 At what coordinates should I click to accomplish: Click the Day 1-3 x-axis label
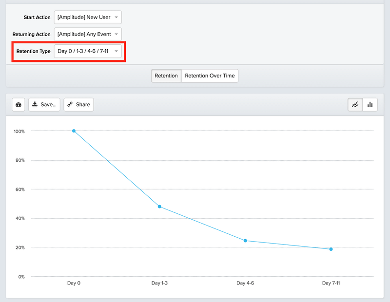[x=159, y=283]
